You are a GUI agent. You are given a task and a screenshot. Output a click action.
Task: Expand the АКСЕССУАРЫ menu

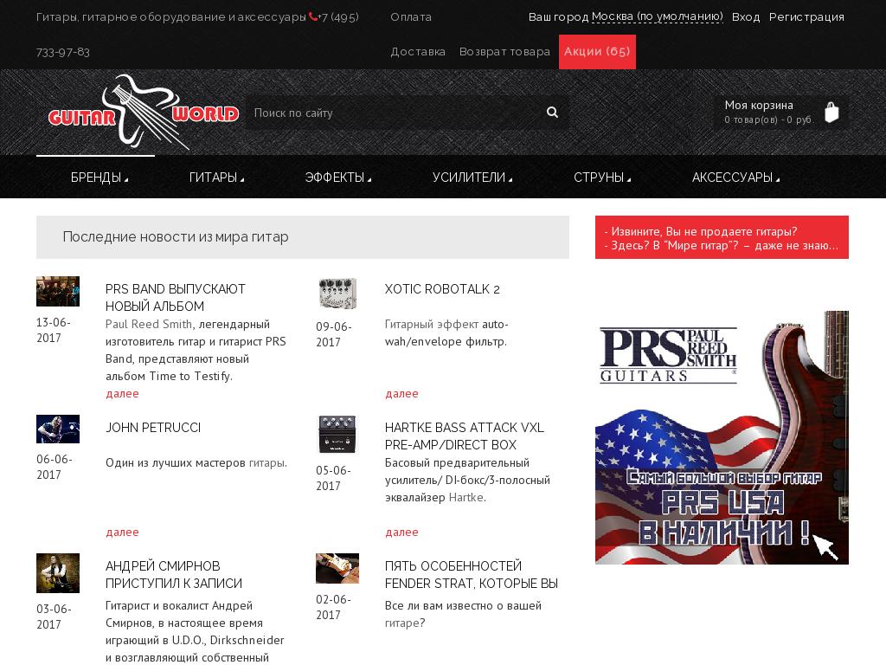tap(735, 178)
